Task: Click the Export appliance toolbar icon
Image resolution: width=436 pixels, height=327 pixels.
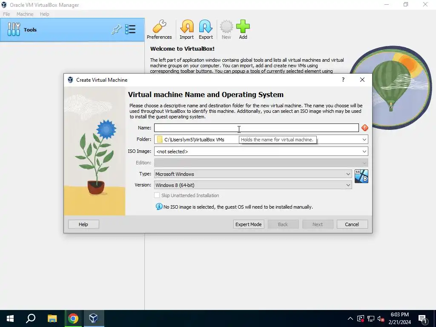Action: (x=206, y=29)
